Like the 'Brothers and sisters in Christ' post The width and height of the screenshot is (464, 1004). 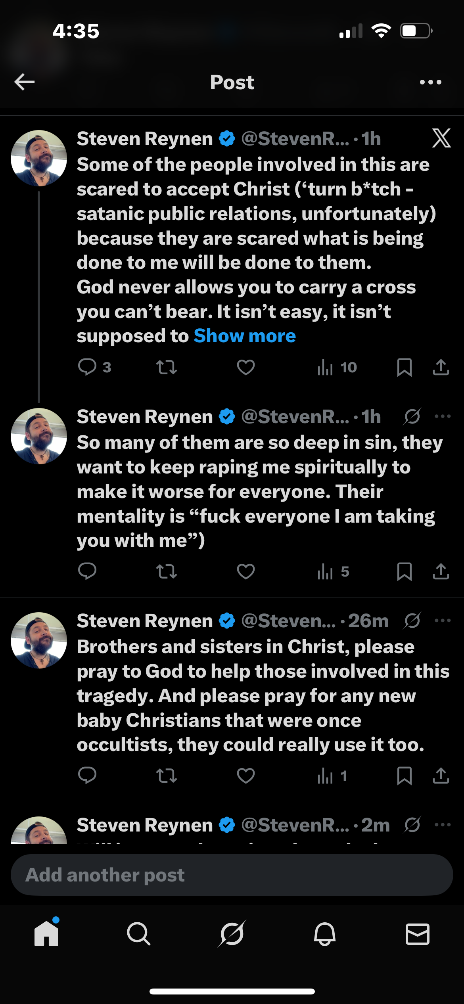pos(245,776)
